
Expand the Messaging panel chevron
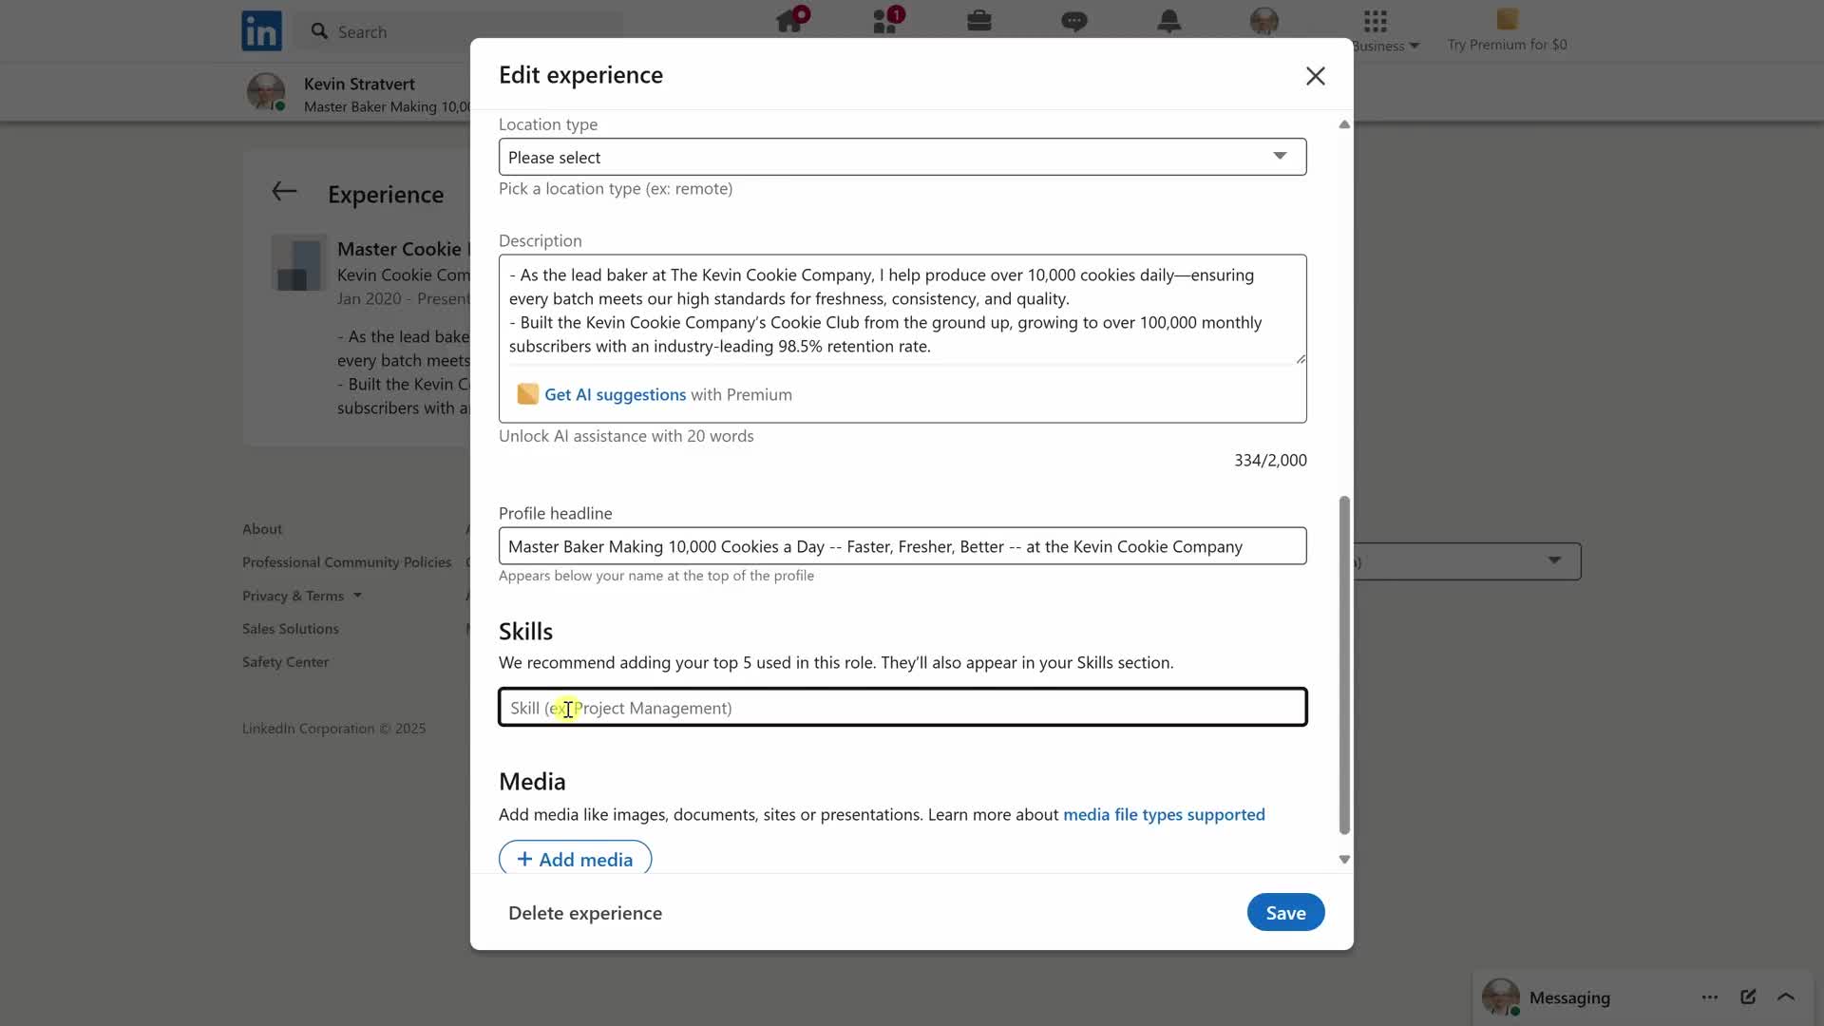(1786, 997)
